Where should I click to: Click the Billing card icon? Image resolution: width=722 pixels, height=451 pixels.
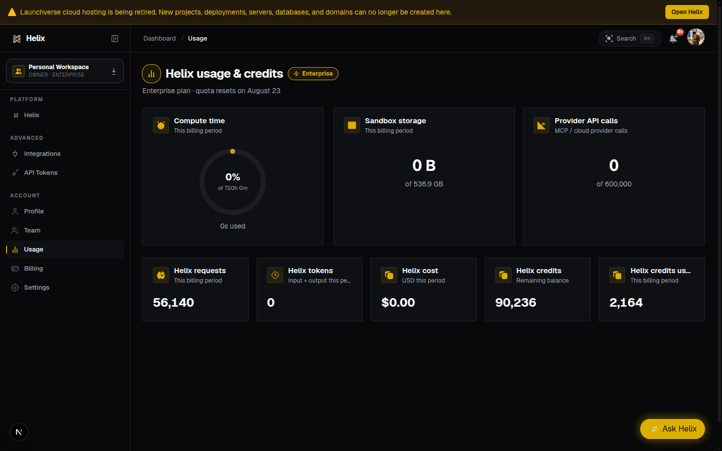click(15, 269)
